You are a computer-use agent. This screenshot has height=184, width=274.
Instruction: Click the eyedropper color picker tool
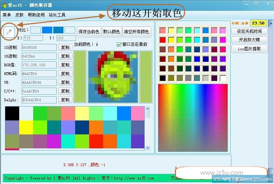[x=9, y=32]
